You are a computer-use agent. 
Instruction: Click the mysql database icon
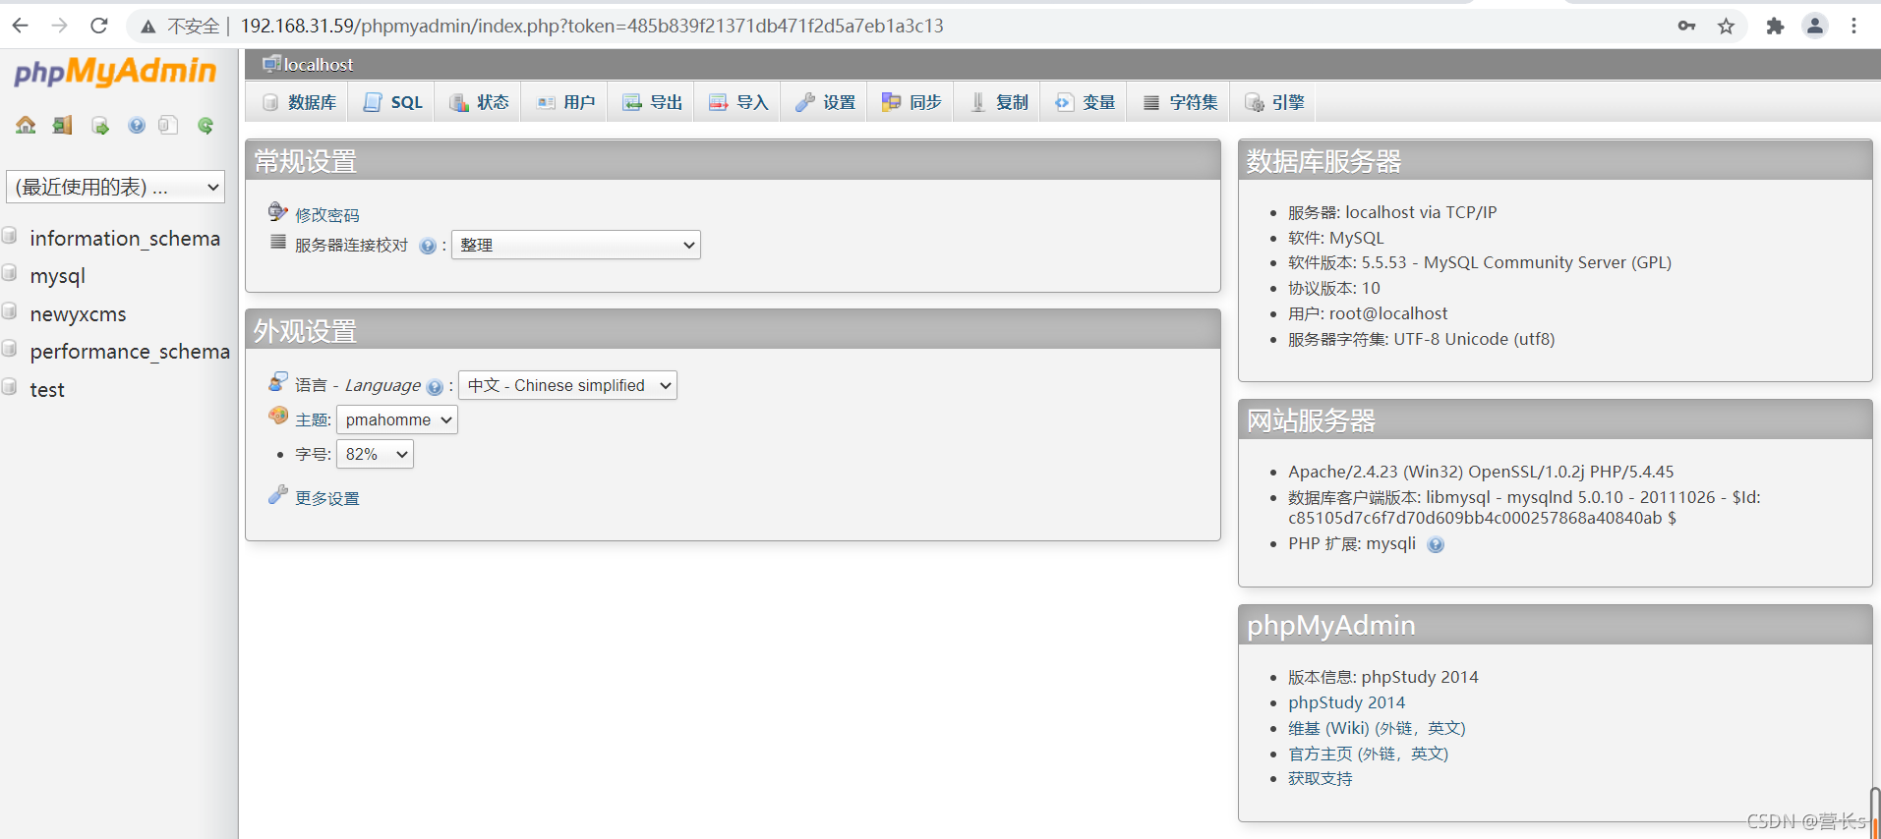click(x=10, y=273)
